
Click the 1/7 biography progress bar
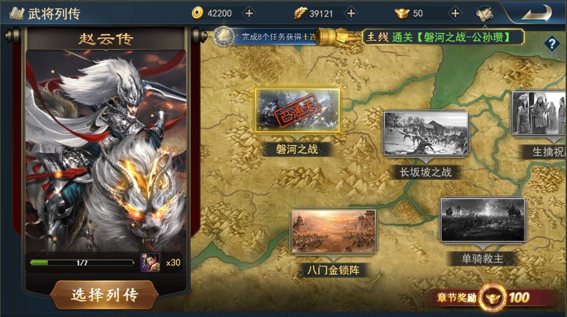tap(82, 263)
